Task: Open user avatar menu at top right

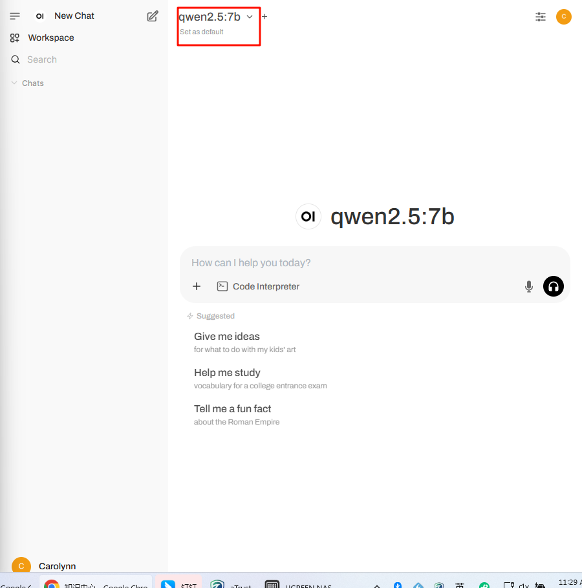Action: click(x=564, y=17)
